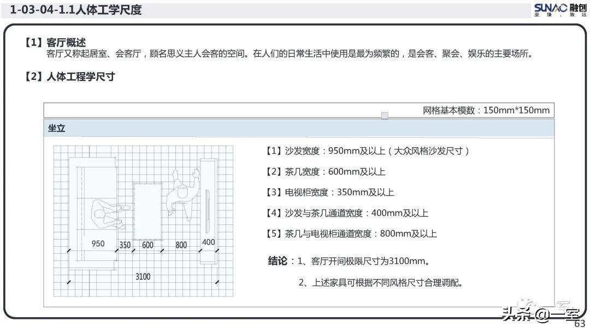The width and height of the screenshot is (590, 332).
Task: Click the 结论 conclusion label
Action: (276, 261)
